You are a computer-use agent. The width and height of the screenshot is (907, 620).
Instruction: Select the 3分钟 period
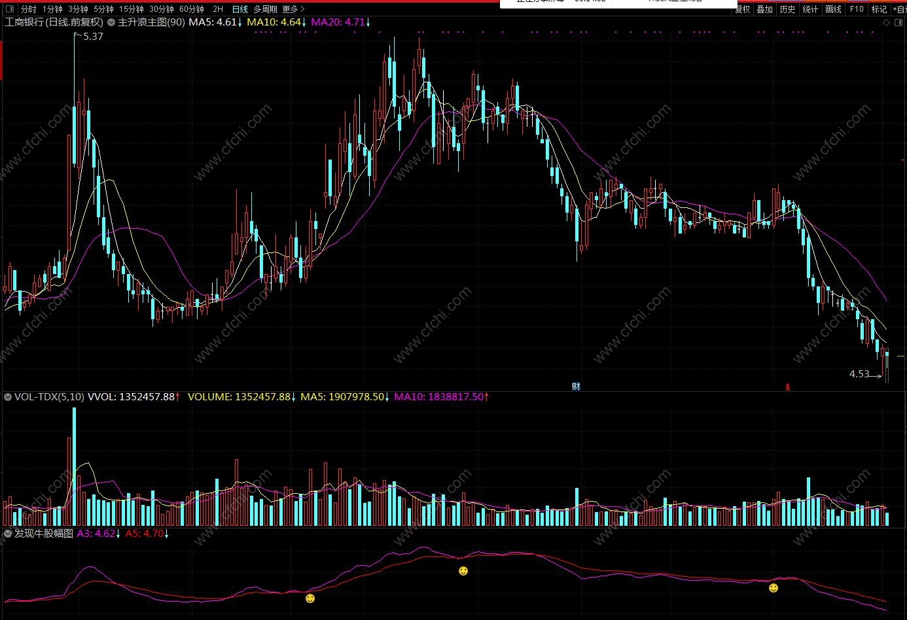click(x=78, y=9)
